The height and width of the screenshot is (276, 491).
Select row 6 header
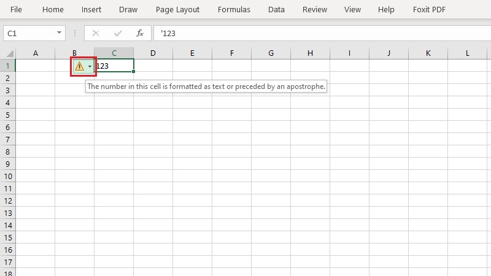tap(7, 127)
